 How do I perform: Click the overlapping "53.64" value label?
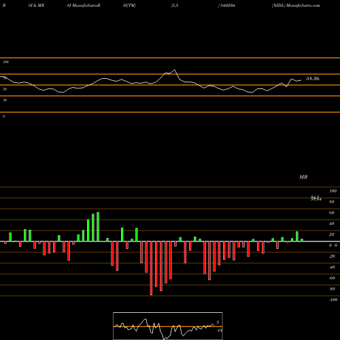tap(316, 199)
